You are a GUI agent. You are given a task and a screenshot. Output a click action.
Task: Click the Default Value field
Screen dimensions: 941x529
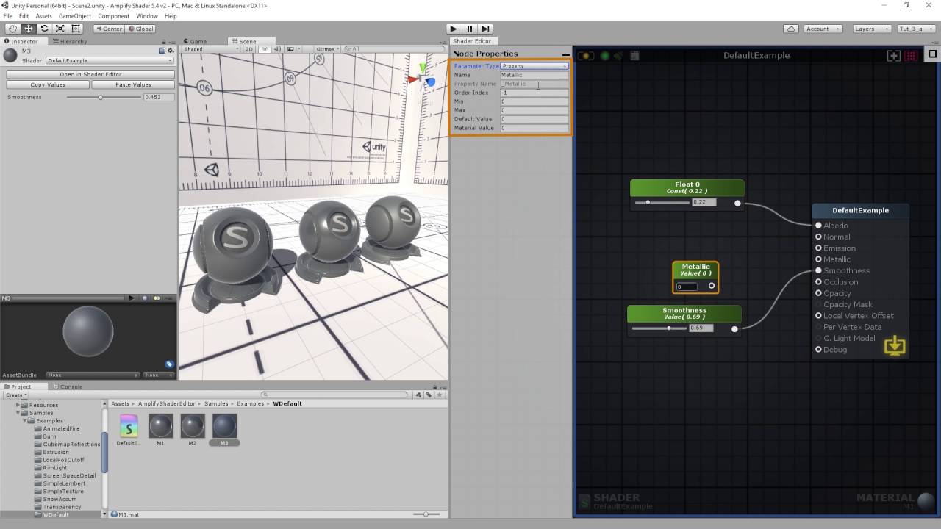(534, 119)
